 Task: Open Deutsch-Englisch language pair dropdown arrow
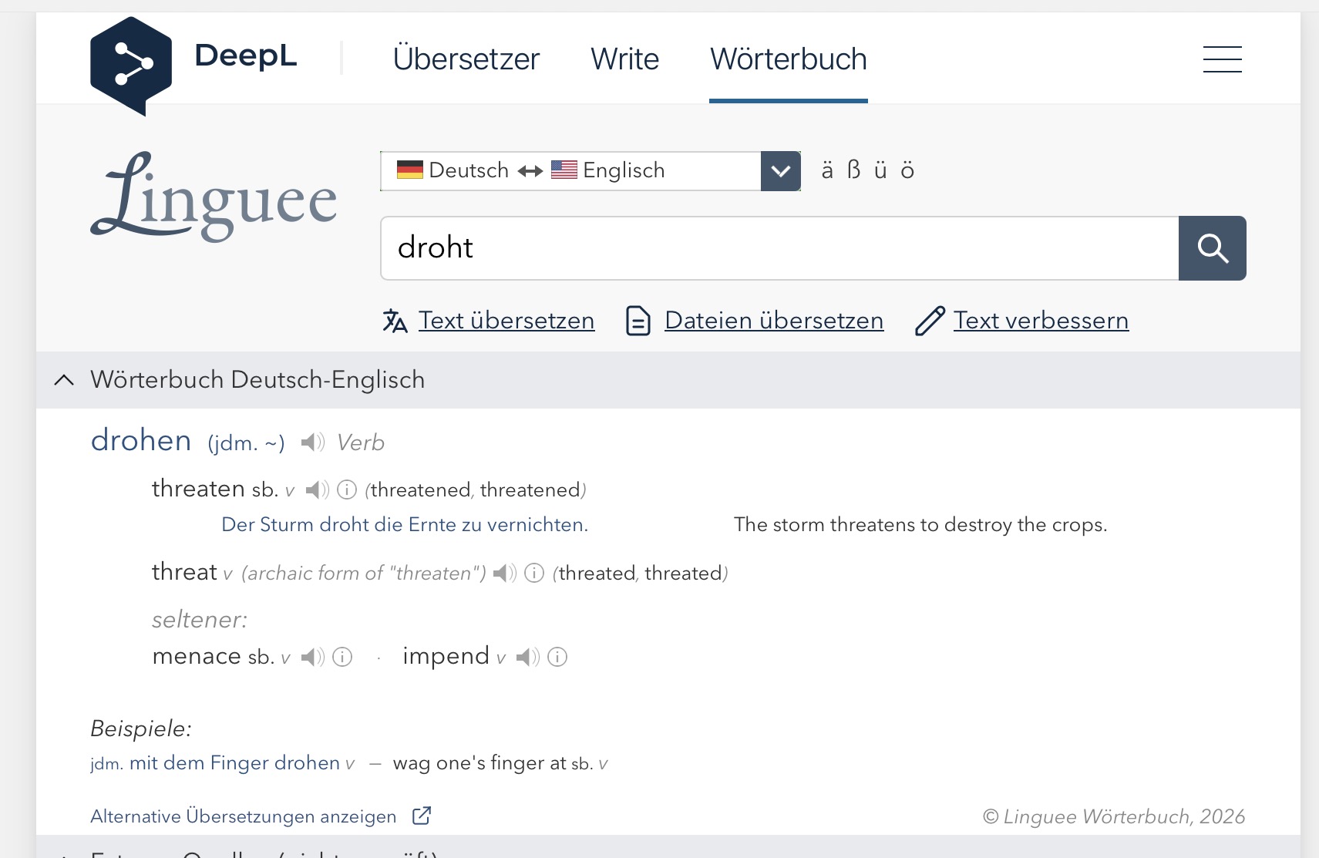pos(780,170)
